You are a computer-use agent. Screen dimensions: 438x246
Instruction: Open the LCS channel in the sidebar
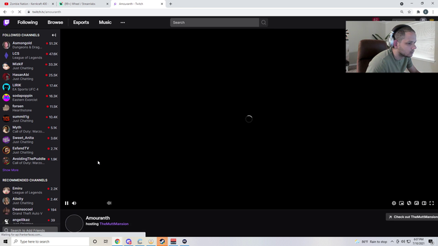click(x=30, y=55)
